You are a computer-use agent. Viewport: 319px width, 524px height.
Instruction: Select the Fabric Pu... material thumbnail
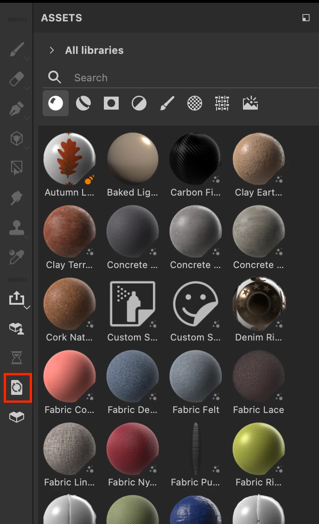click(196, 449)
